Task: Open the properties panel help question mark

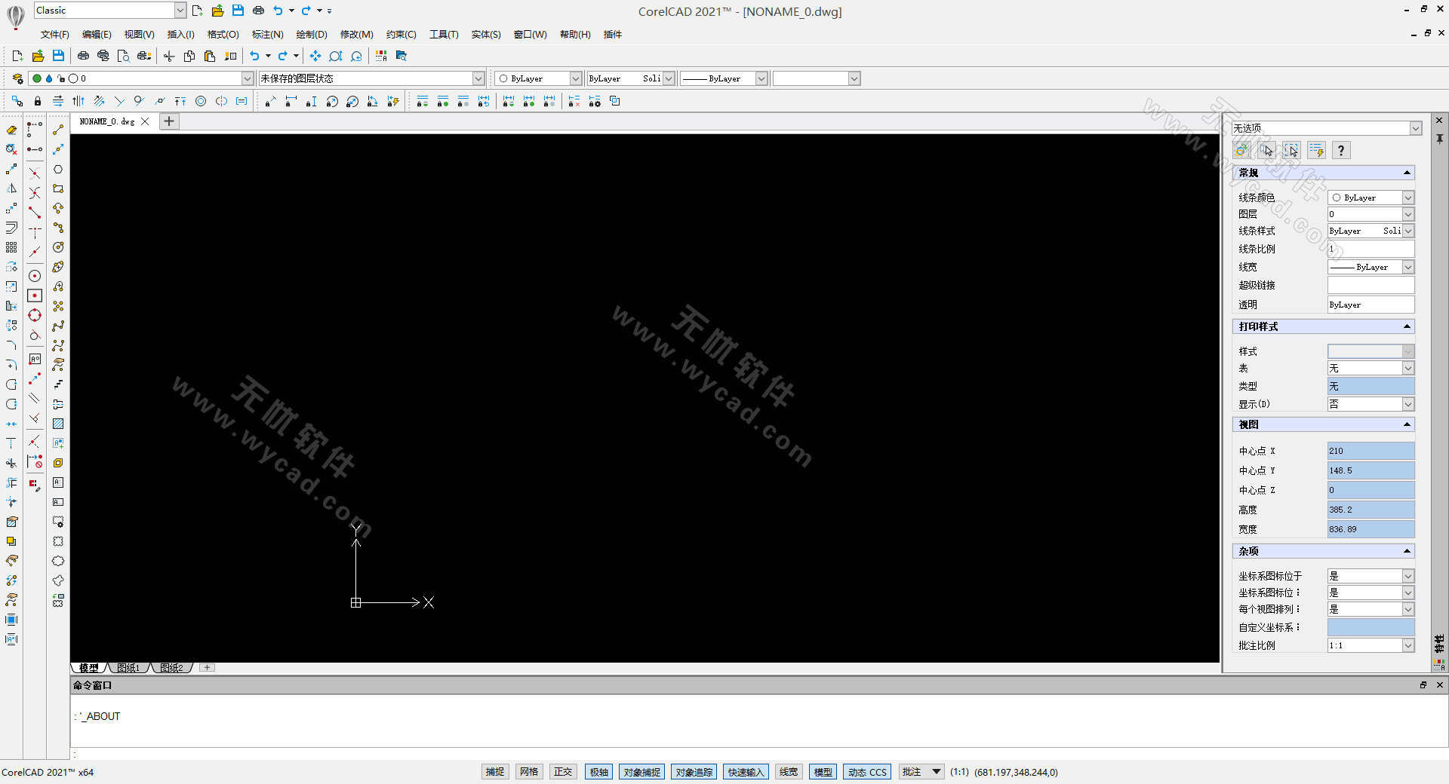Action: tap(1340, 150)
